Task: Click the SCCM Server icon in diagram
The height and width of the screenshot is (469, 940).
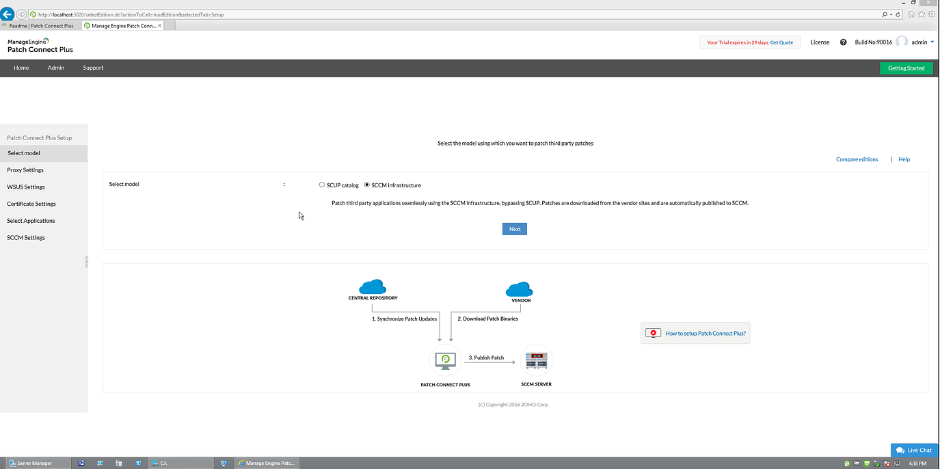Action: (536, 360)
